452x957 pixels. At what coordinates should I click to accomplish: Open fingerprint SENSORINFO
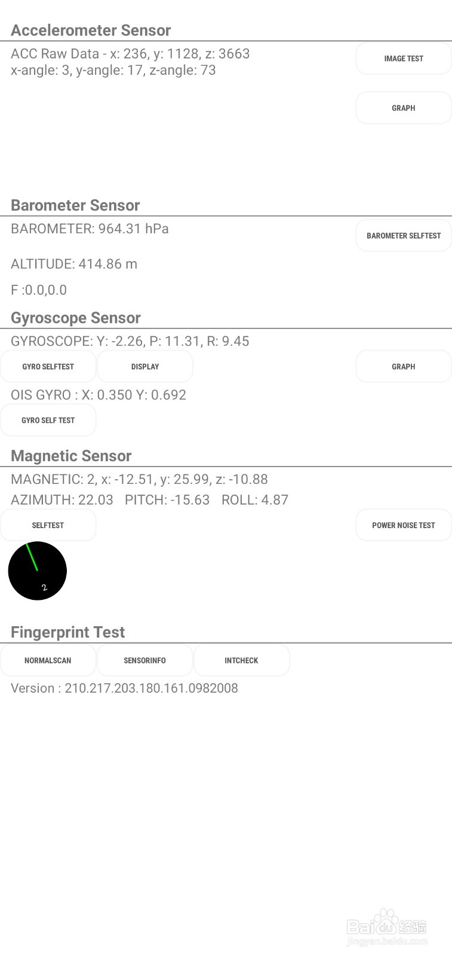145,660
